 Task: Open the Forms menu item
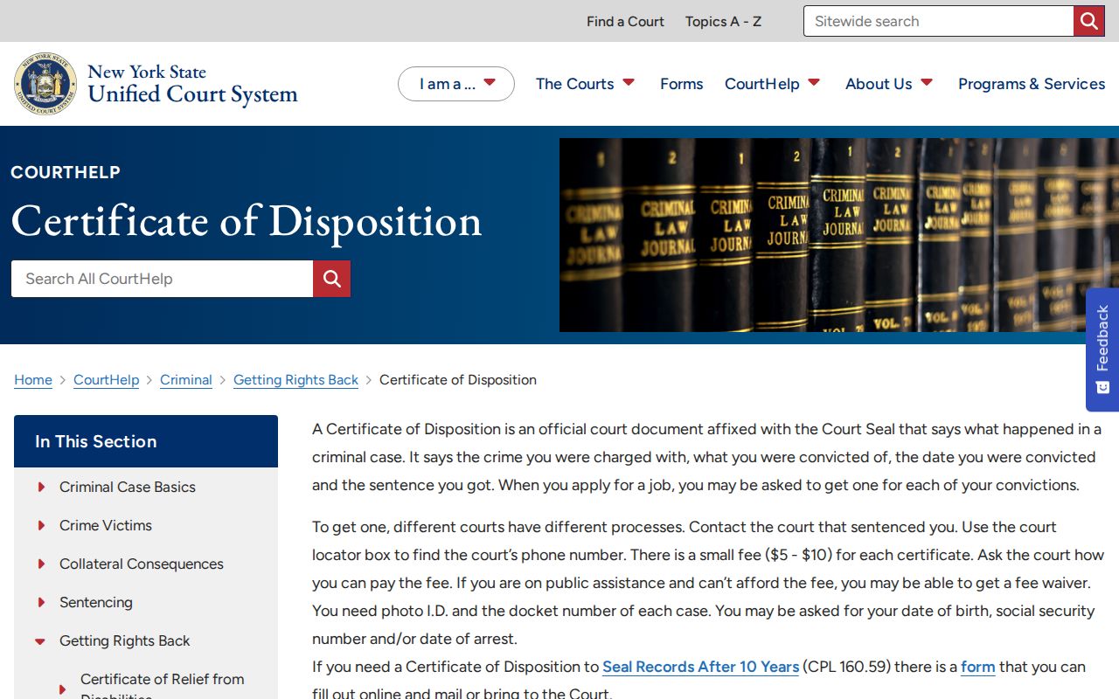(x=682, y=84)
